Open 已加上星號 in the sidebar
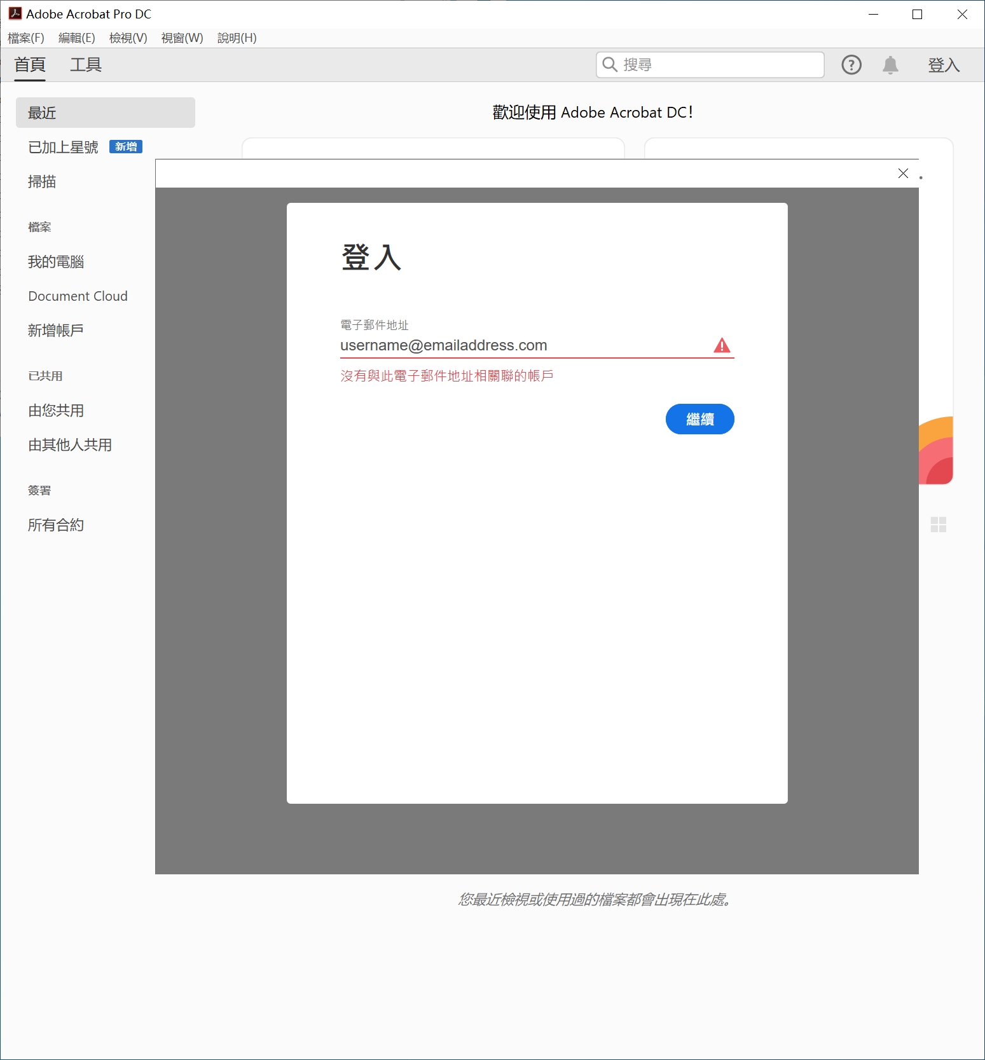The height and width of the screenshot is (1060, 985). [x=64, y=147]
